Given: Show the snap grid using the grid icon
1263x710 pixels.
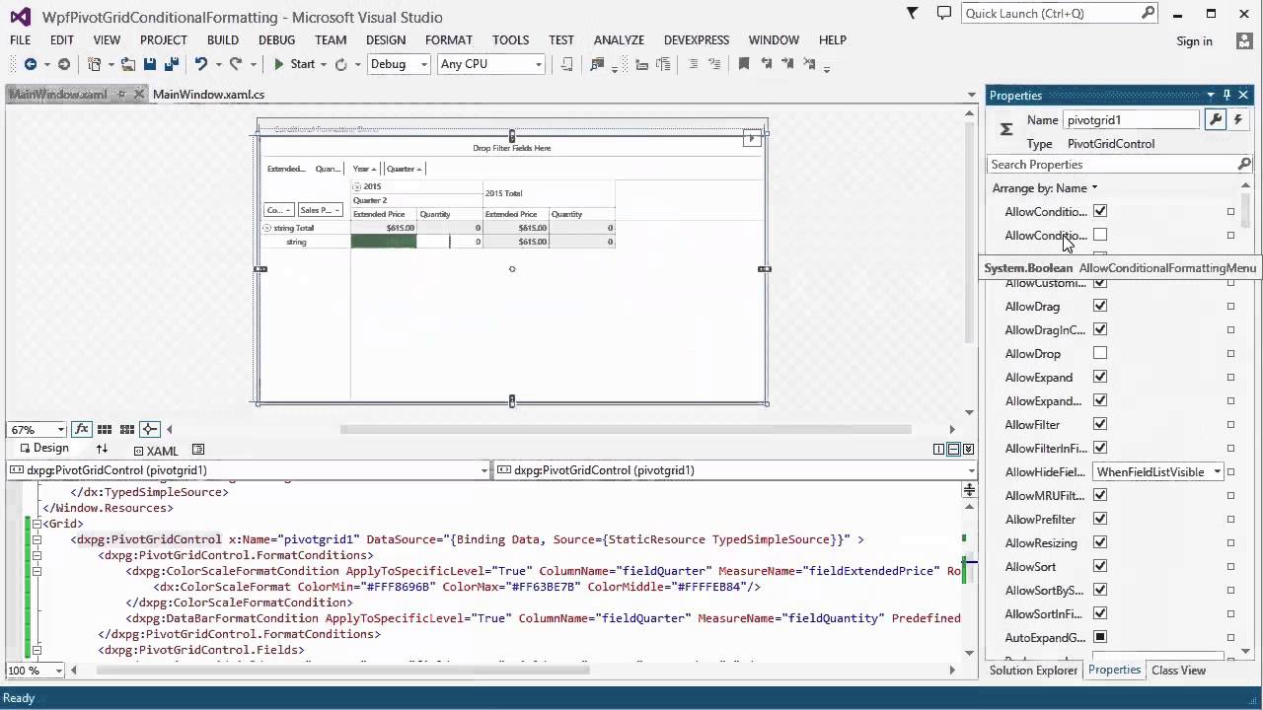Looking at the screenshot, I should click(105, 430).
